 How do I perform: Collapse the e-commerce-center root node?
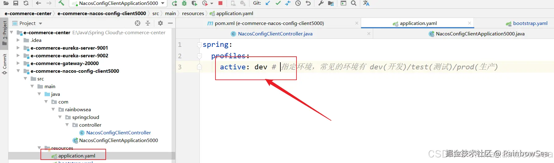pyautogui.click(x=11, y=32)
